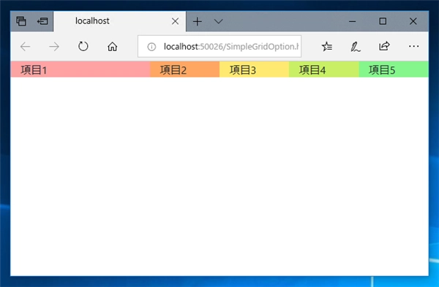Click the 項目3 grid cell
The width and height of the screenshot is (439, 287).
click(254, 69)
